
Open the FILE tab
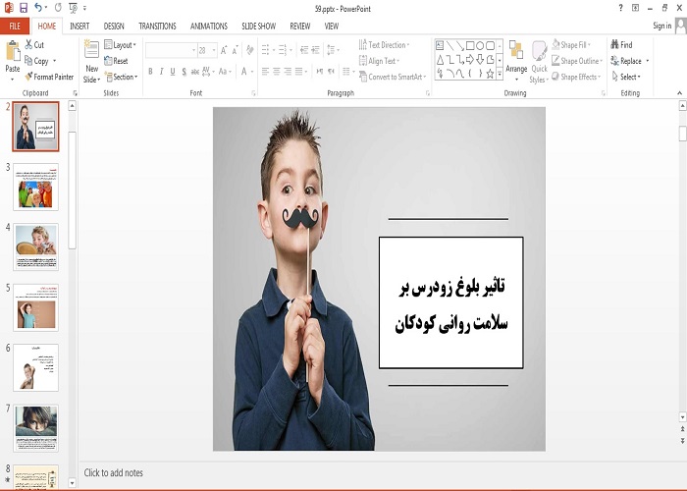coord(15,27)
